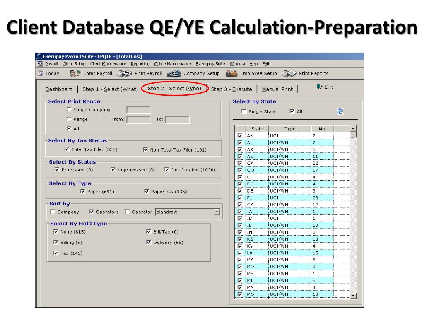Screen dimensions: 424x318
Task: Select the Range radio button
Action: pyautogui.click(x=69, y=119)
